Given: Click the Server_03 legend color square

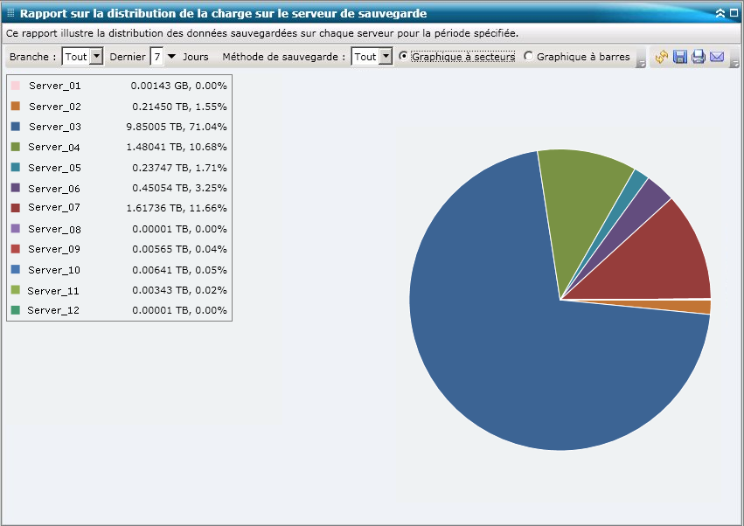Looking at the screenshot, I should [x=15, y=127].
